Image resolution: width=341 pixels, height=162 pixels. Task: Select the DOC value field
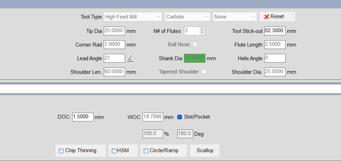[x=83, y=117]
